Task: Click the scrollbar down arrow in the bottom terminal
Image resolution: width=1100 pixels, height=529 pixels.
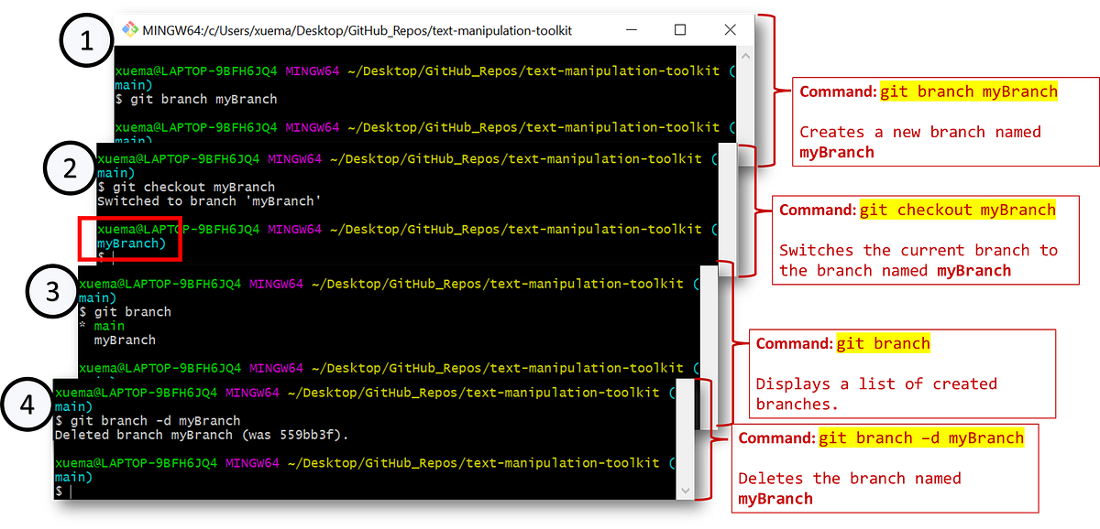Action: 687,491
